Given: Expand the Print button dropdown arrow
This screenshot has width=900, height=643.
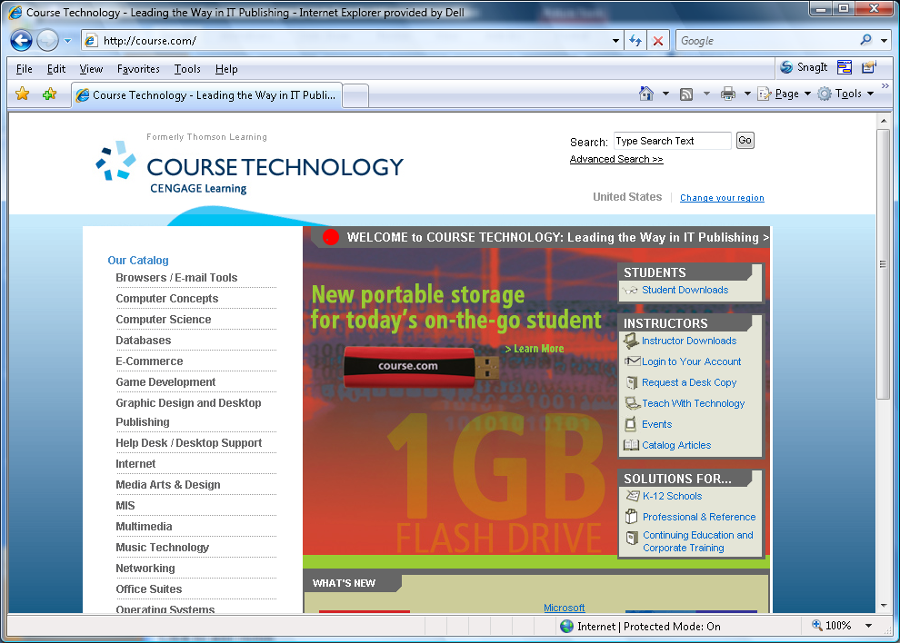Looking at the screenshot, I should [x=747, y=94].
